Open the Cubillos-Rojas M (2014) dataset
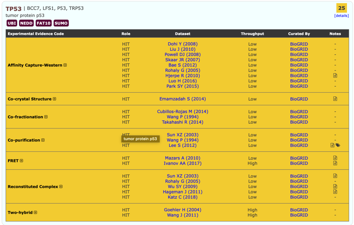Image resolution: width=354 pixels, height=225 pixels. tap(183, 112)
